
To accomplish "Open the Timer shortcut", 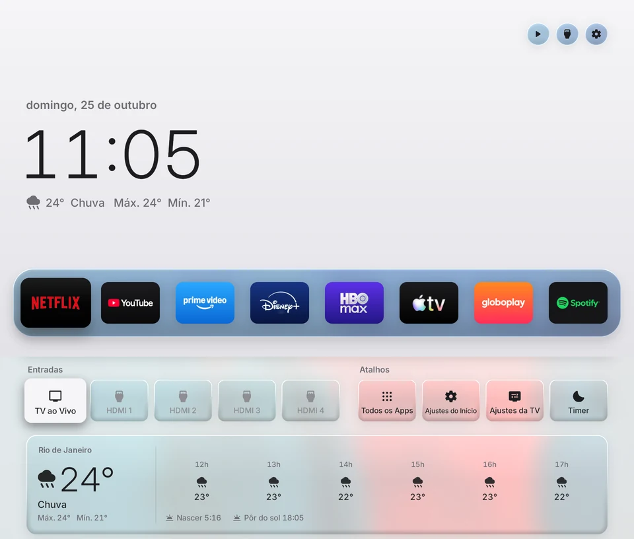I will click(x=579, y=401).
